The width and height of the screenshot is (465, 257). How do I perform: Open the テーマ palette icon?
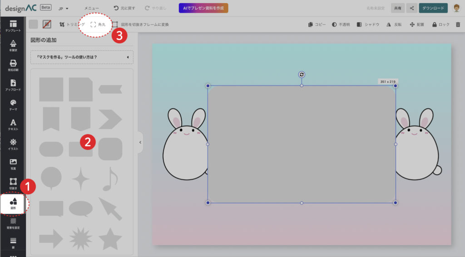coord(13,105)
